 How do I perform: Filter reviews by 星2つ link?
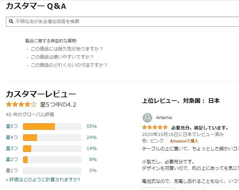[x=12, y=160]
